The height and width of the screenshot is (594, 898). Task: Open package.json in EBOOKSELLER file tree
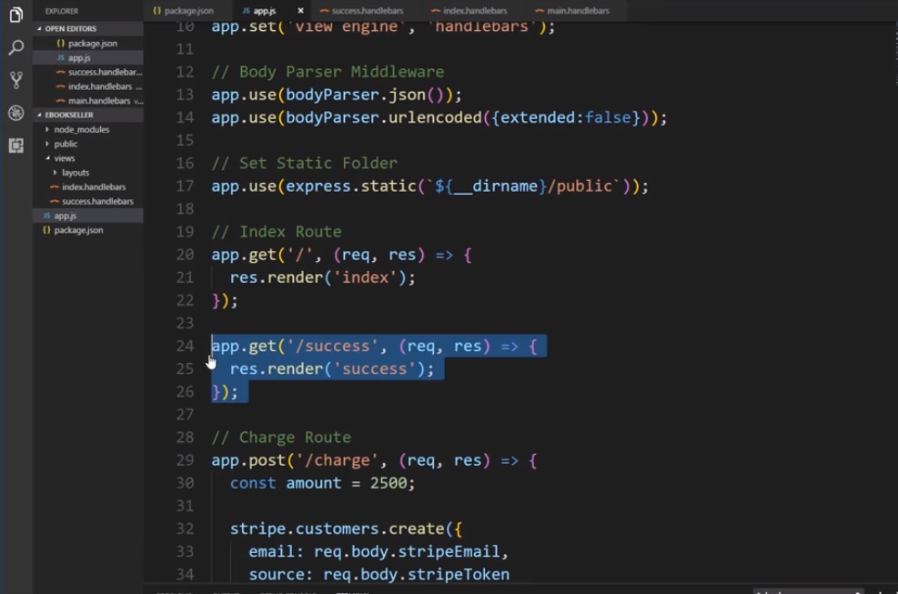[x=87, y=230]
